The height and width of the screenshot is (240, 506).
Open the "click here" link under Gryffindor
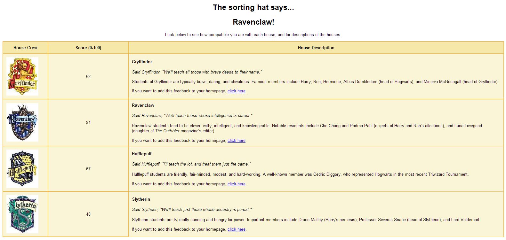pyautogui.click(x=236, y=91)
